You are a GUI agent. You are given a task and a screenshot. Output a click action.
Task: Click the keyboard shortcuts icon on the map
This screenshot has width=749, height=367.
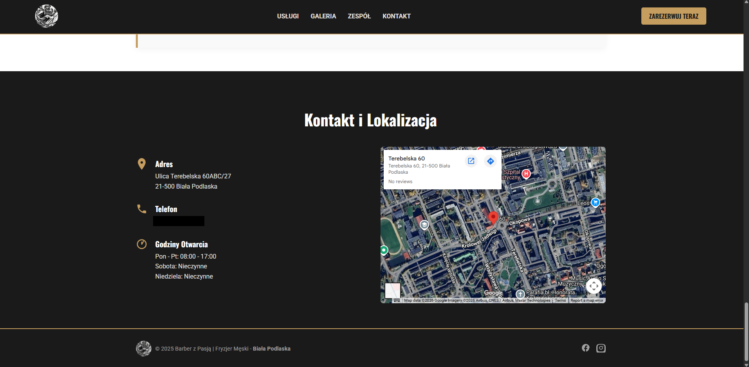(x=397, y=300)
